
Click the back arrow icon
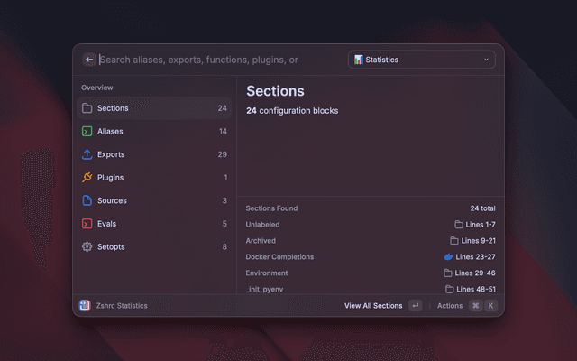(x=89, y=60)
